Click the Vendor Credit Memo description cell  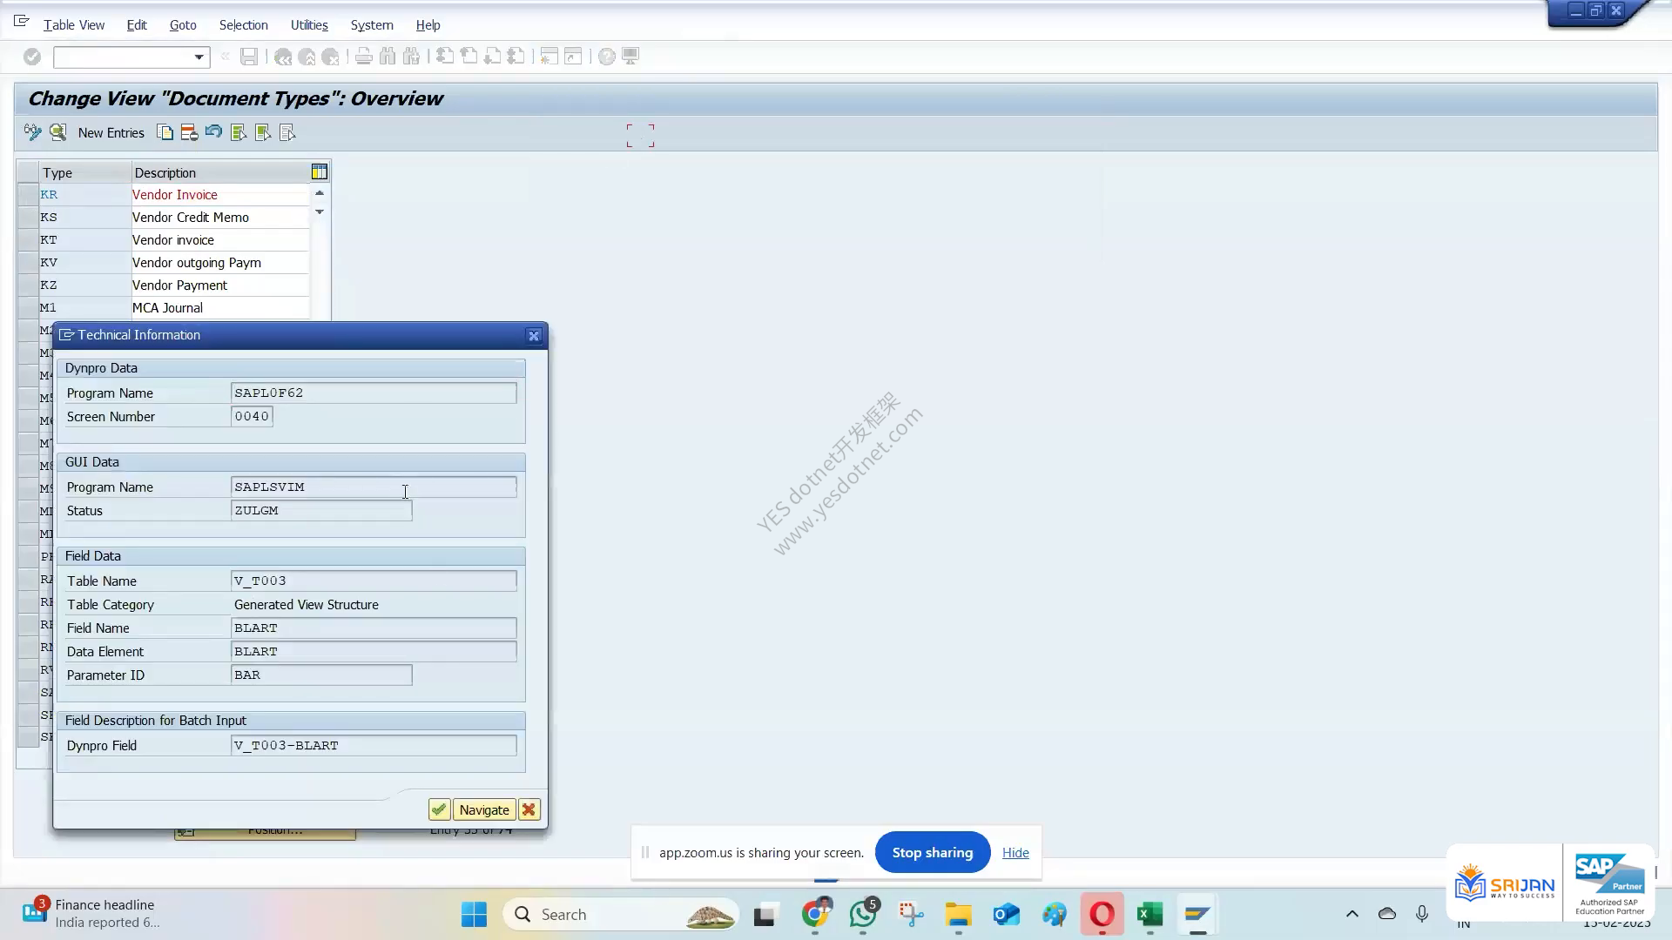pos(220,218)
